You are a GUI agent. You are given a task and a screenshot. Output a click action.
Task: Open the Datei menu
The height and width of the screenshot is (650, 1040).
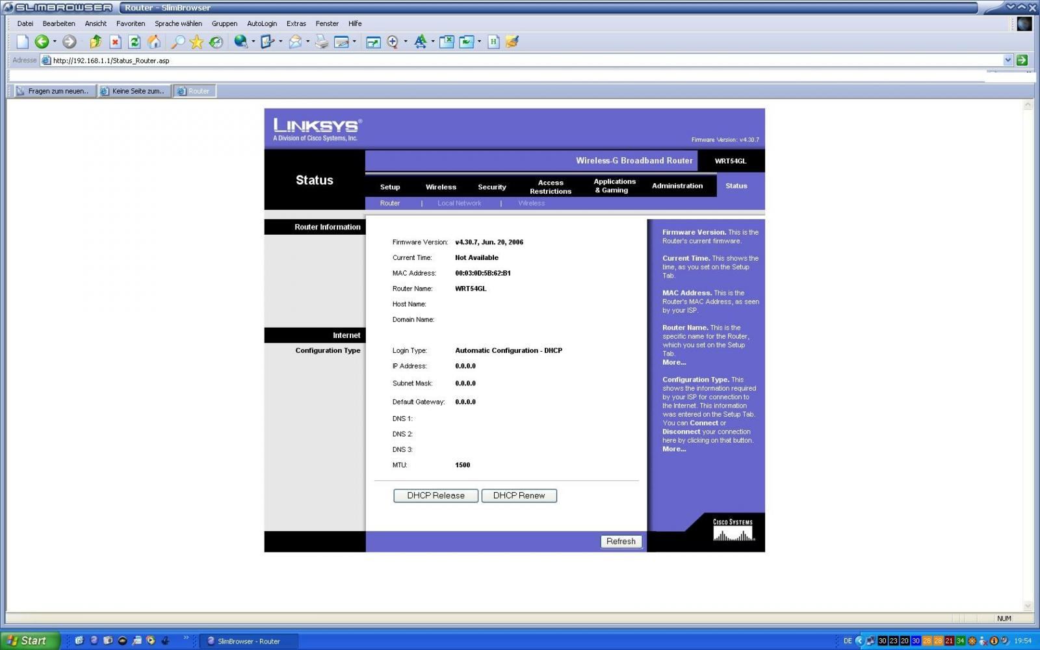coord(25,23)
